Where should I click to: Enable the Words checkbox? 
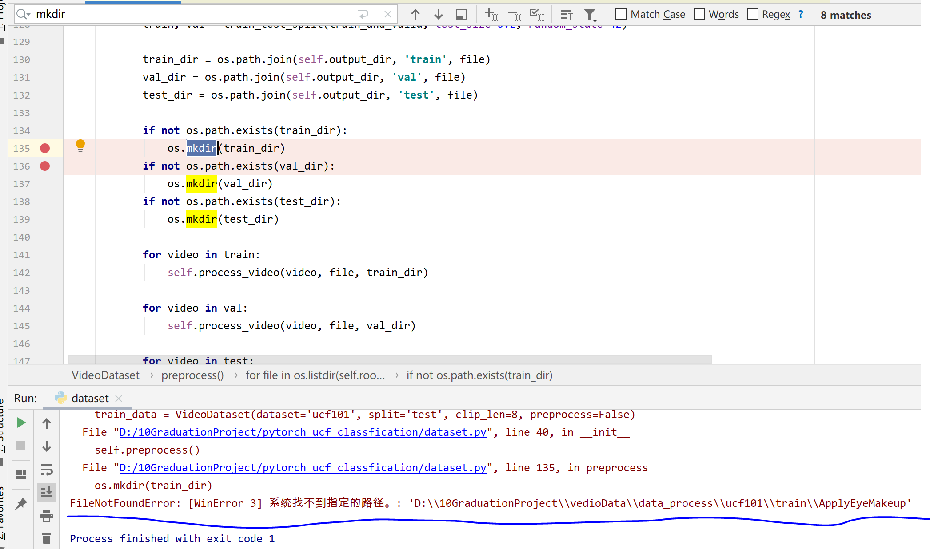[699, 14]
